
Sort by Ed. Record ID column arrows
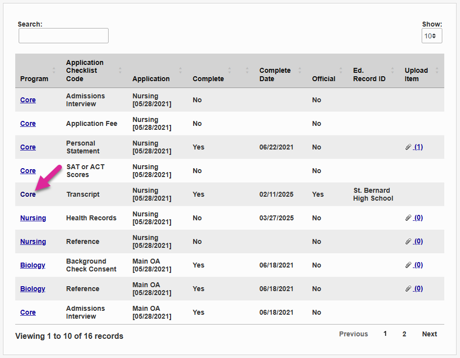(392, 71)
